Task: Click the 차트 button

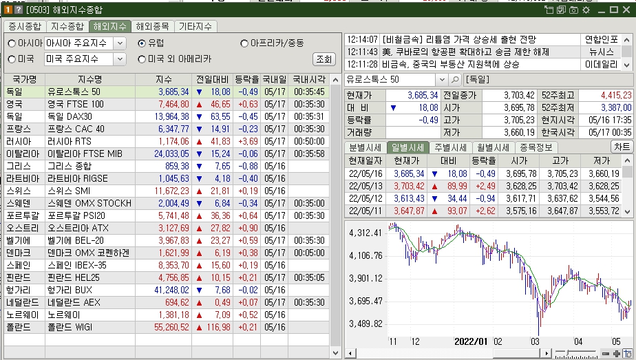Action: [622, 147]
